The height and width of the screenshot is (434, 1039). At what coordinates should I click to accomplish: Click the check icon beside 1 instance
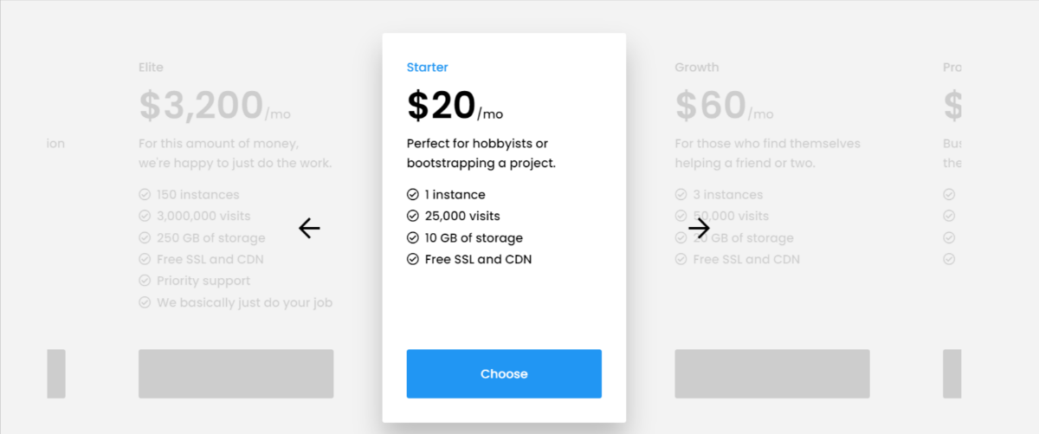(413, 195)
